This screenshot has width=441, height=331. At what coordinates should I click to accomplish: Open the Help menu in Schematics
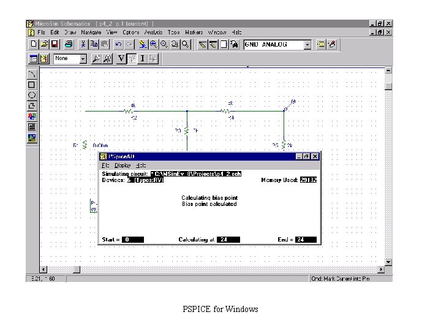click(236, 32)
